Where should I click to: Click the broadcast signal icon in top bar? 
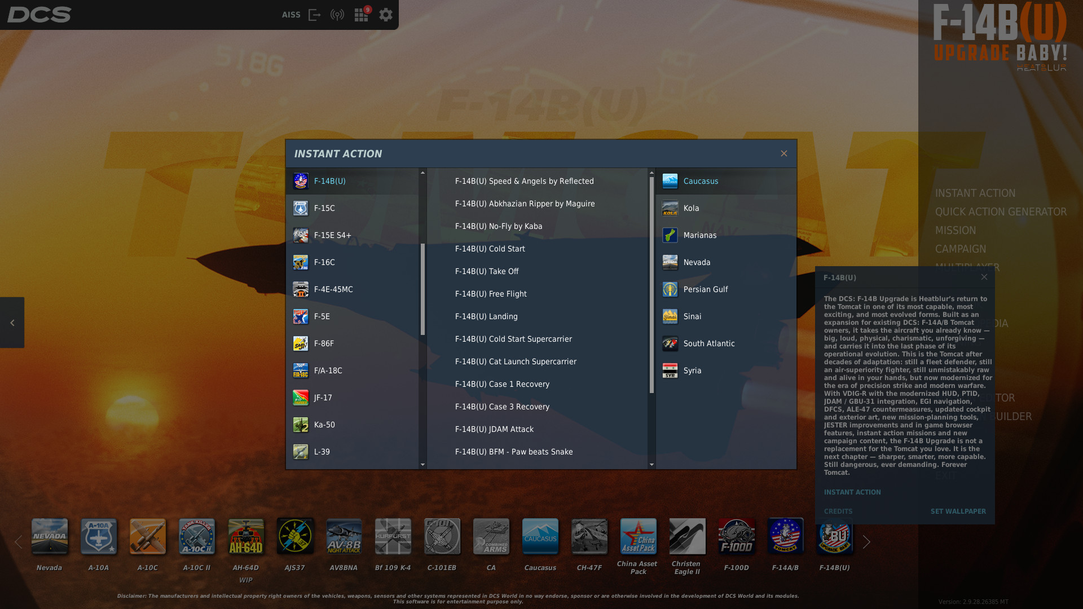point(337,15)
